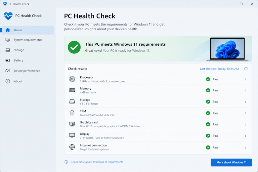This screenshot has width=258, height=172.
Task: Click the Home house icon in sidebar
Action: pyautogui.click(x=8, y=30)
